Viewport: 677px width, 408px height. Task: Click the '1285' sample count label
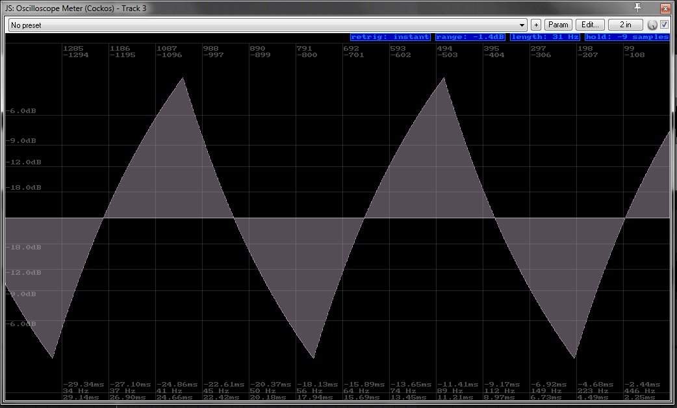(x=73, y=48)
